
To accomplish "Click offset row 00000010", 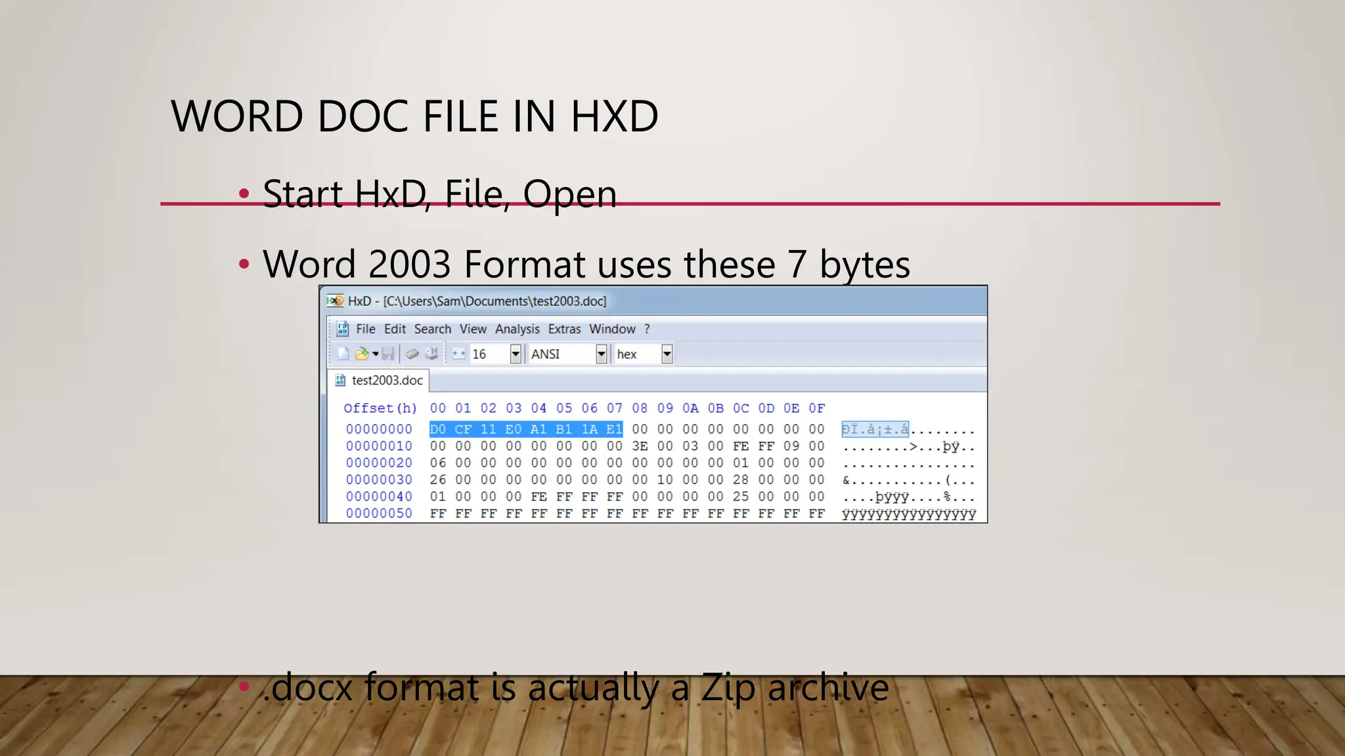I will coord(379,446).
